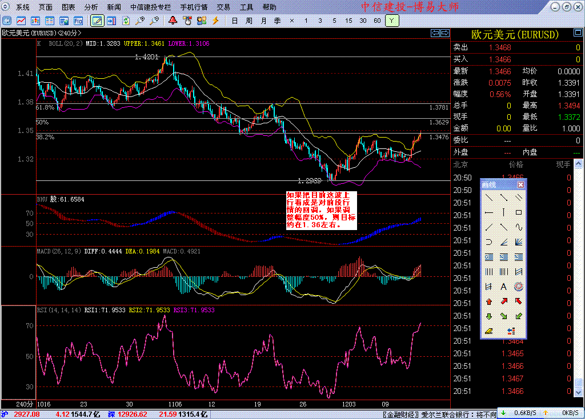Select the 30 minute period
585x419 pixels.
tap(363, 21)
